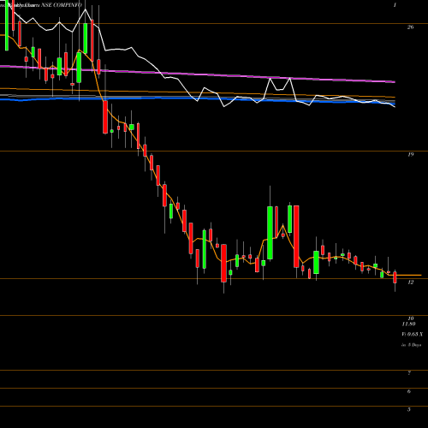Click the 5 price axis label
Viewport: 428px width, 428px height.
[x=409, y=410]
